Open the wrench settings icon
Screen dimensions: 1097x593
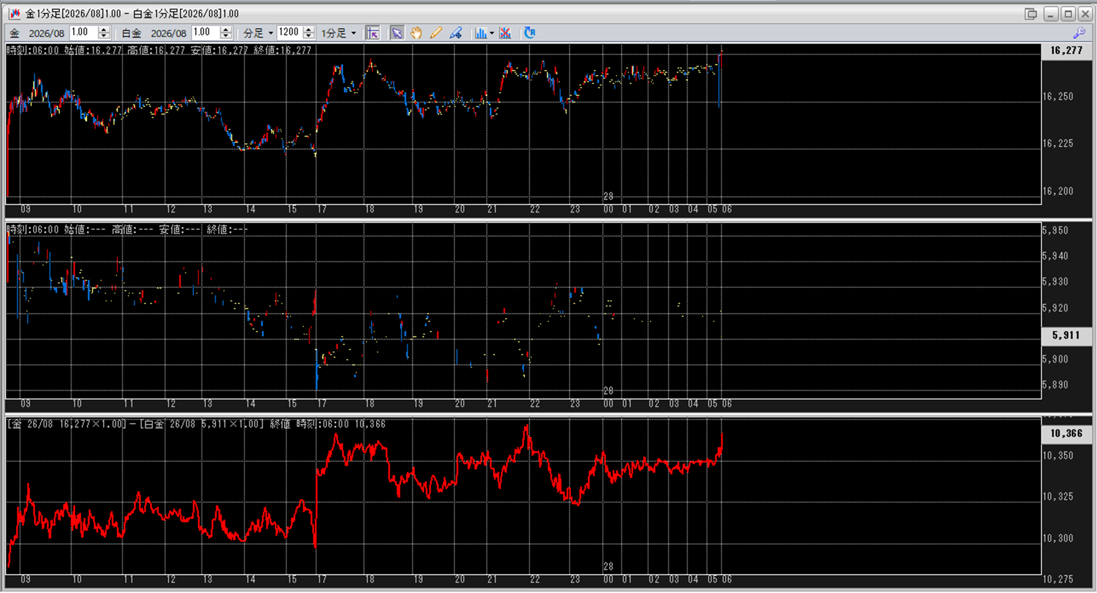(x=1079, y=33)
